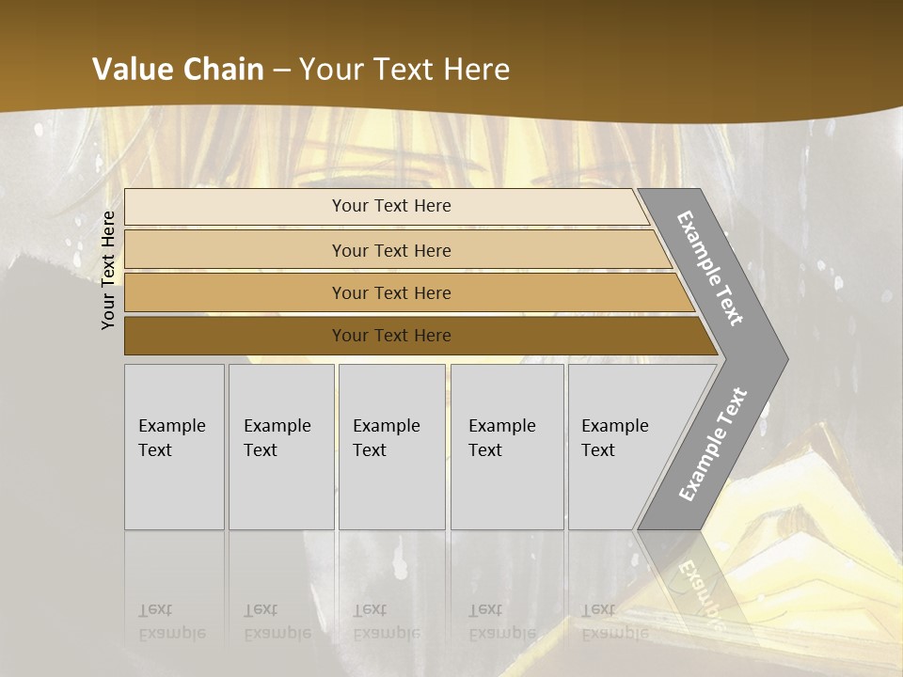Screen dimensions: 903x677
Task: Click the upper arrow segment 'Example Text'
Action: click(709, 268)
